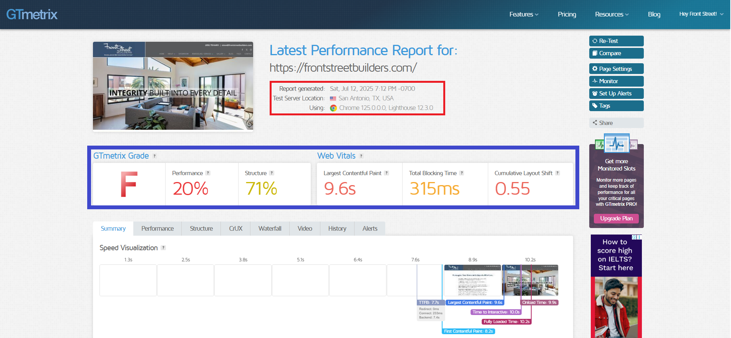Click the Upgrade Plan button

click(x=616, y=218)
